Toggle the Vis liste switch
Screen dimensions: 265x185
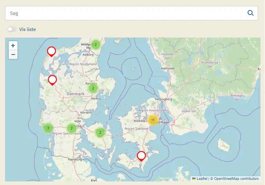[x=12, y=29]
